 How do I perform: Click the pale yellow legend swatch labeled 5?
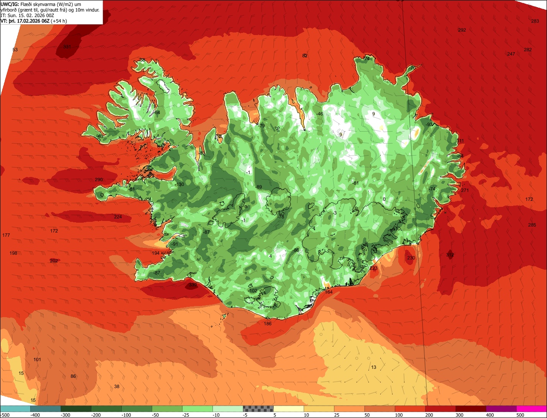click(x=288, y=409)
